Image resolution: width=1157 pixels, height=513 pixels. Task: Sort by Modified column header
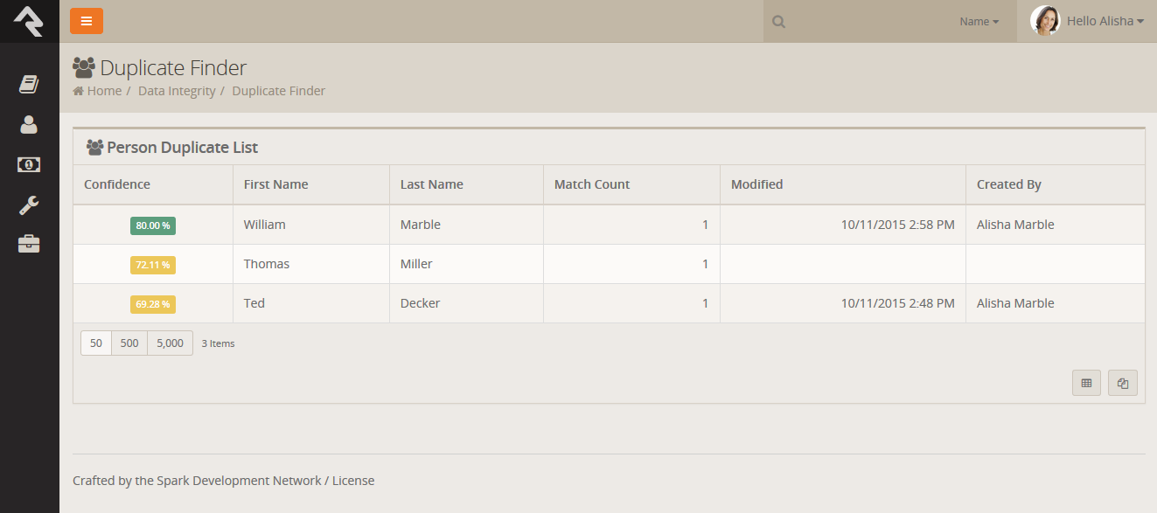(756, 184)
